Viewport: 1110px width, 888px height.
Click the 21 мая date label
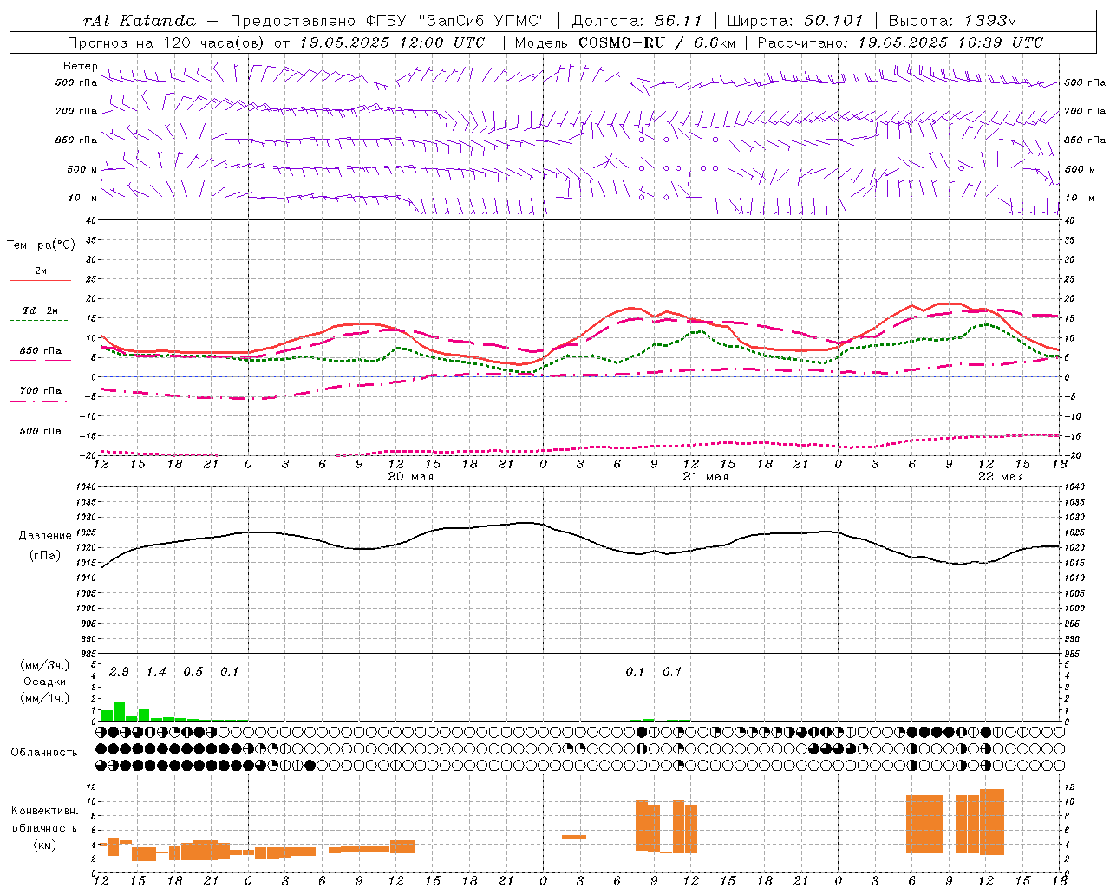point(706,476)
